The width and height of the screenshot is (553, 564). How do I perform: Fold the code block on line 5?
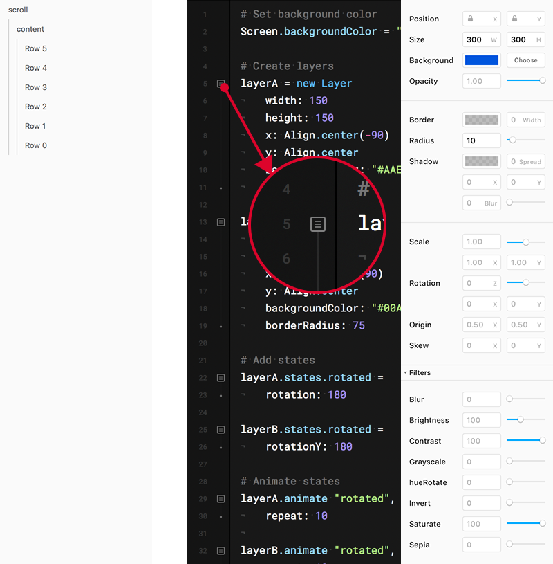tap(221, 84)
